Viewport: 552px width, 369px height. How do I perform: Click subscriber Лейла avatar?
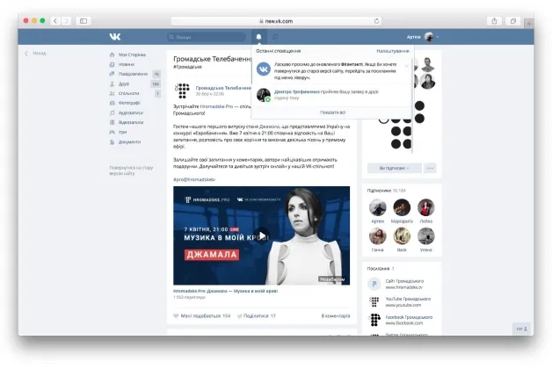tap(426, 207)
